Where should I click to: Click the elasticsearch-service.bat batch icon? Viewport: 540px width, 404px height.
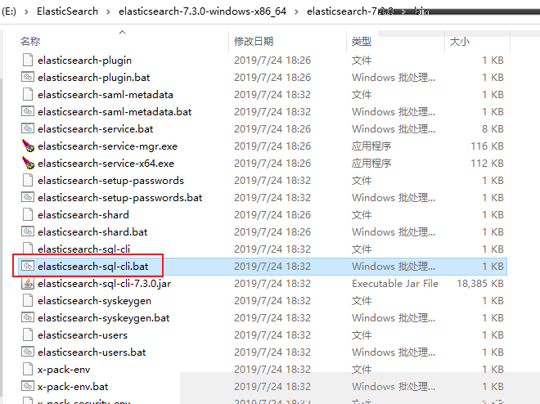[x=28, y=128]
